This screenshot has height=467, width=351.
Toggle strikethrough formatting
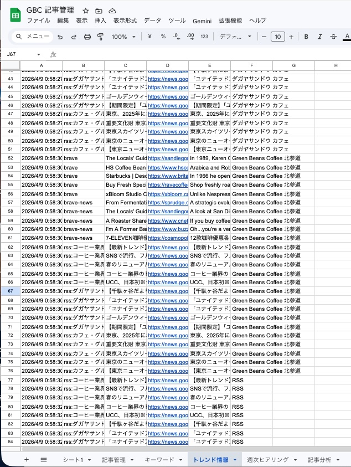[x=333, y=37]
